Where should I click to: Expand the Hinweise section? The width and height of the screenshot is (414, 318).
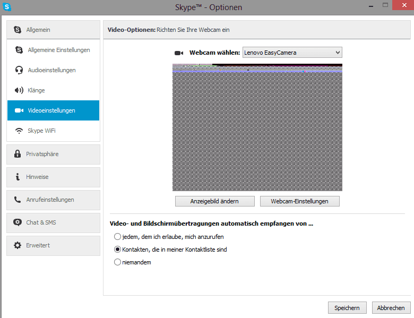(53, 177)
